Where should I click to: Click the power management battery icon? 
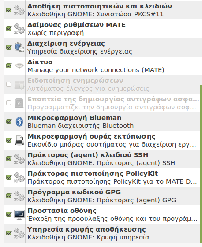tap(19, 47)
